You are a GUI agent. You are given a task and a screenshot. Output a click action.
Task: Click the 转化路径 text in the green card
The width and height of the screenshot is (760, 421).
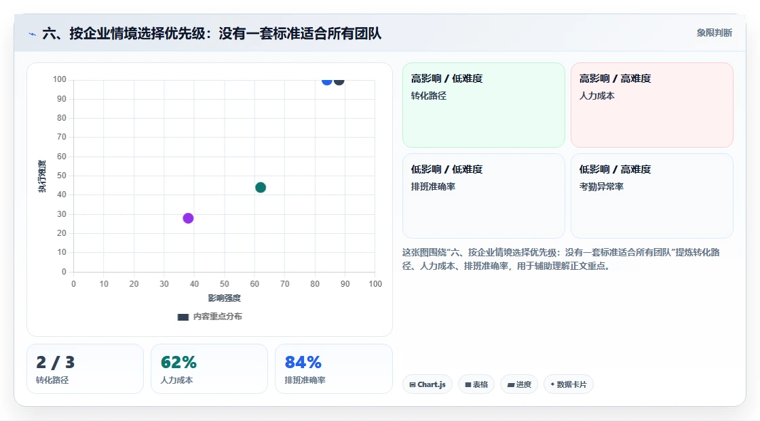click(428, 96)
